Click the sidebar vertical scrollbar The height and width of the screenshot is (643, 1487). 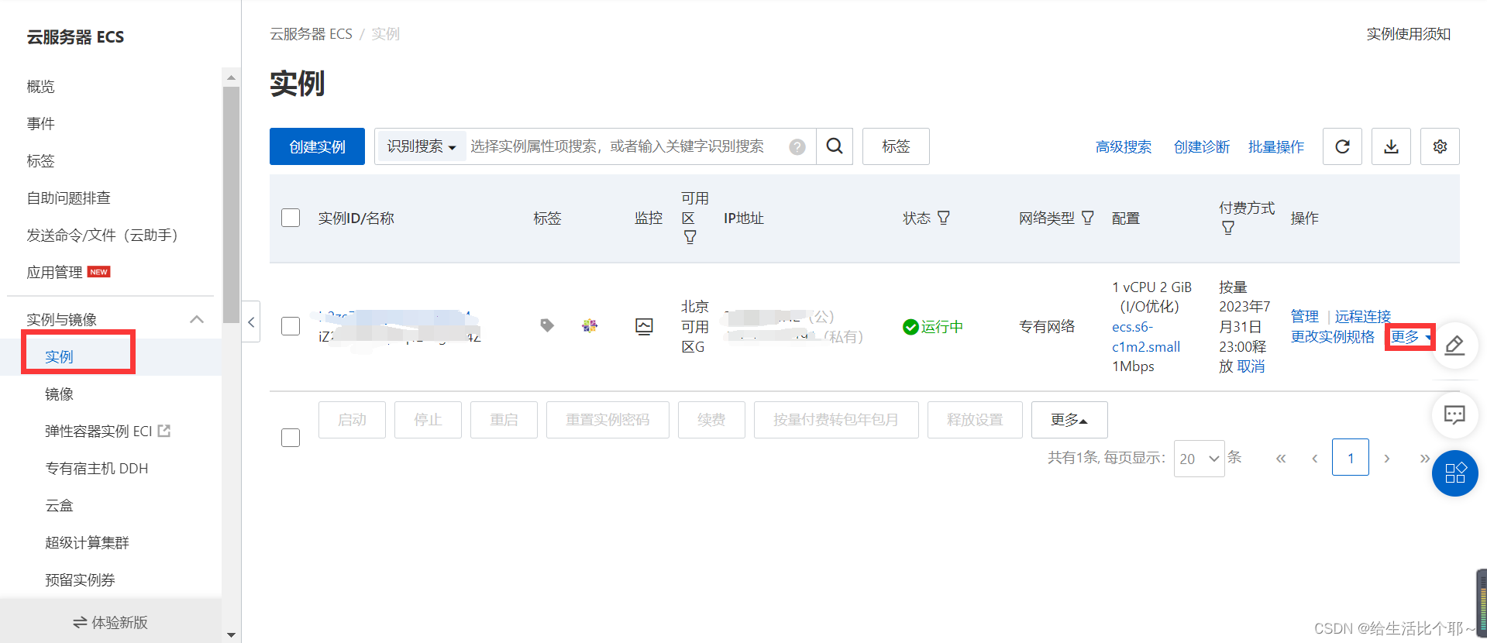(x=231, y=205)
